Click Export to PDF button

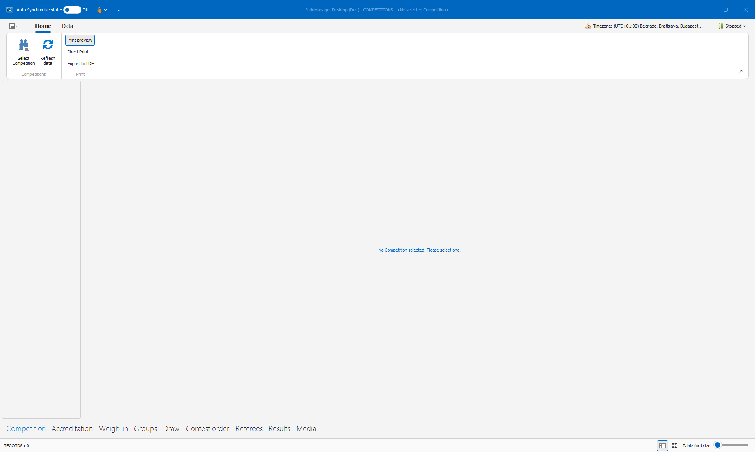coord(81,64)
